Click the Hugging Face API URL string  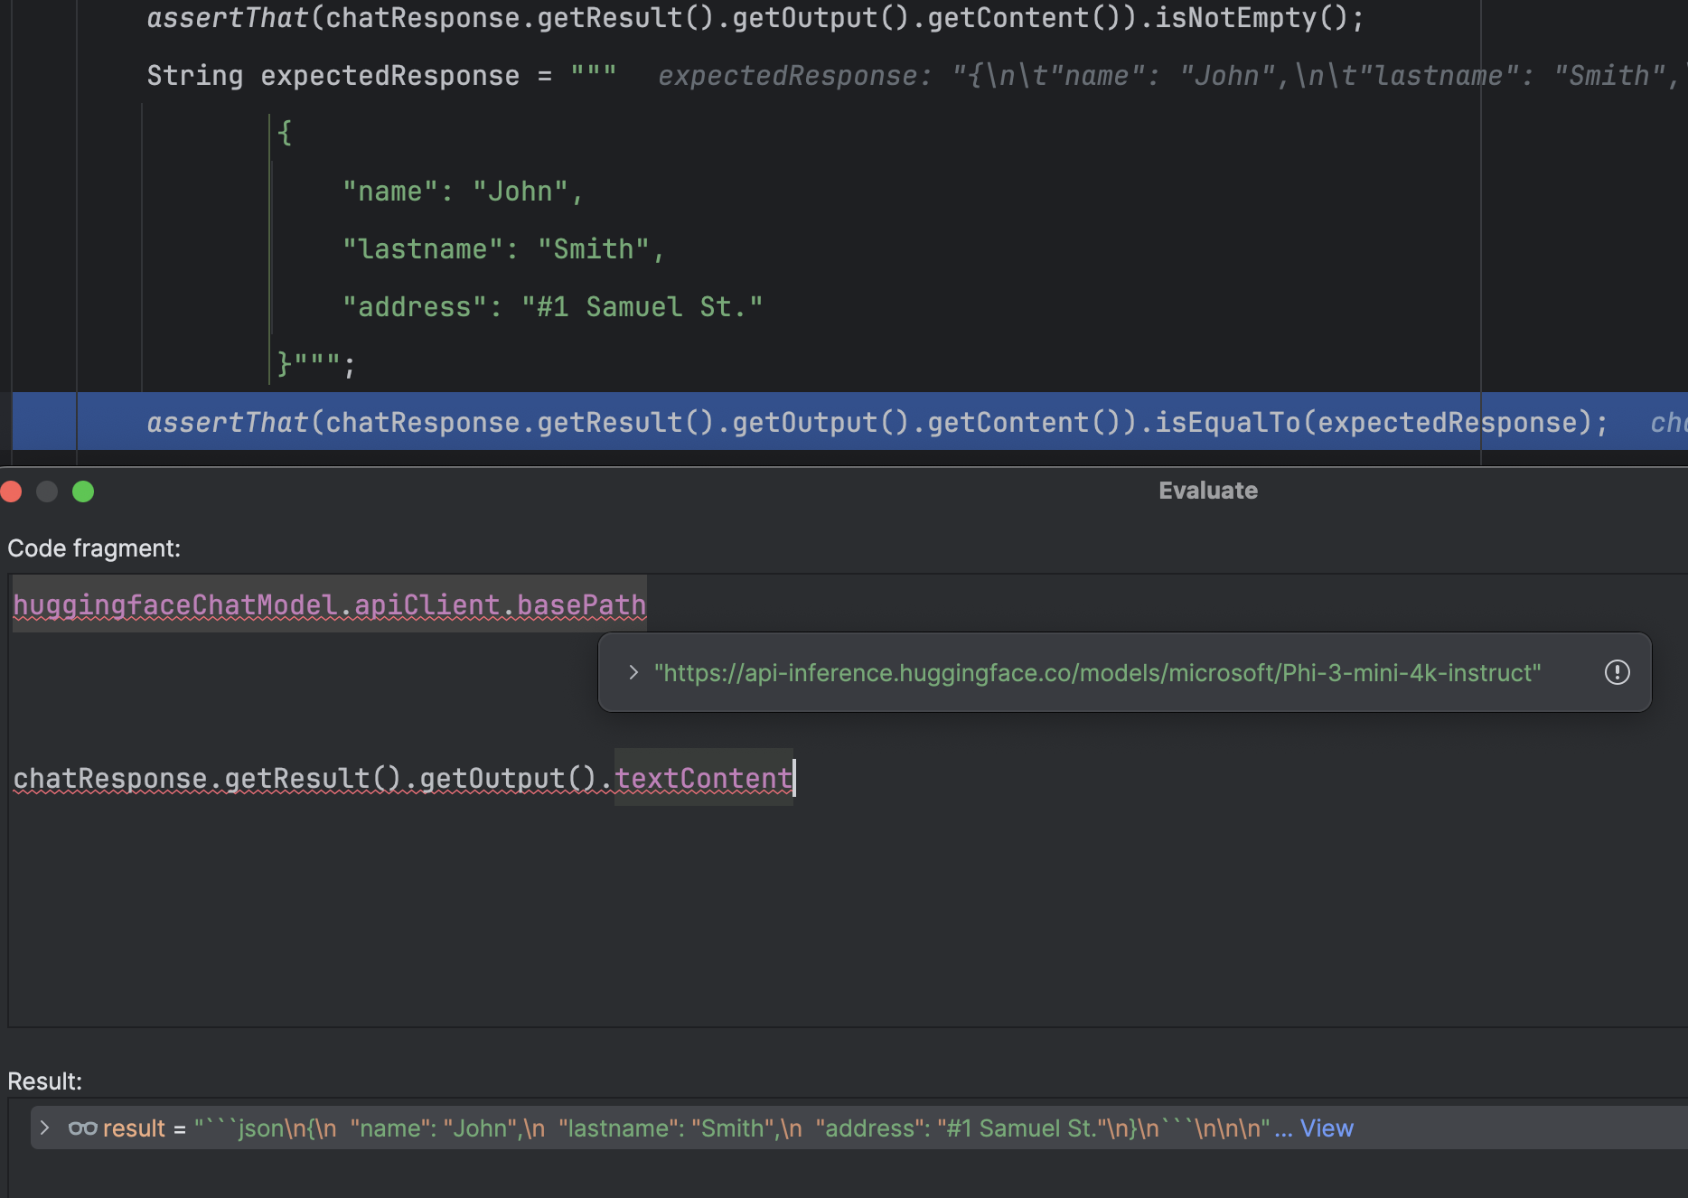tap(1098, 672)
